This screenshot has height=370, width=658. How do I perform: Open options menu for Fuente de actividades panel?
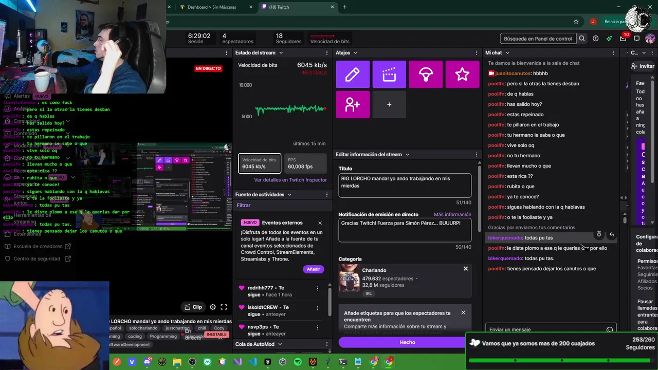click(x=327, y=195)
